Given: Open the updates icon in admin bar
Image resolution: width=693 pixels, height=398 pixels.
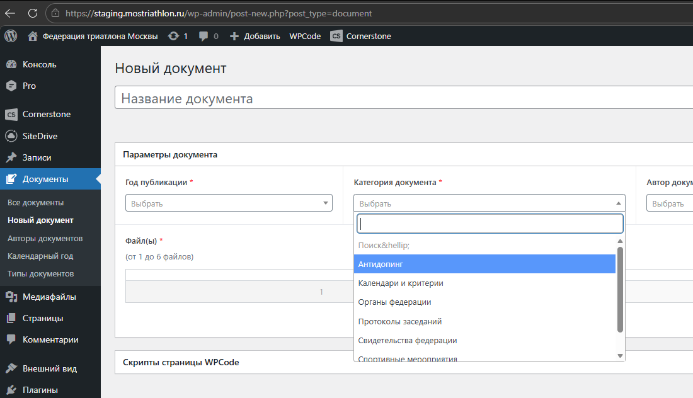Looking at the screenshot, I should 173,36.
